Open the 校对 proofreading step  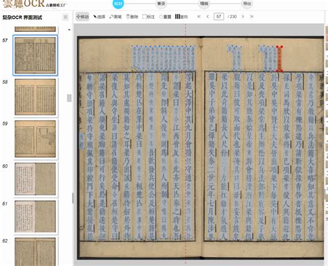click(118, 3)
